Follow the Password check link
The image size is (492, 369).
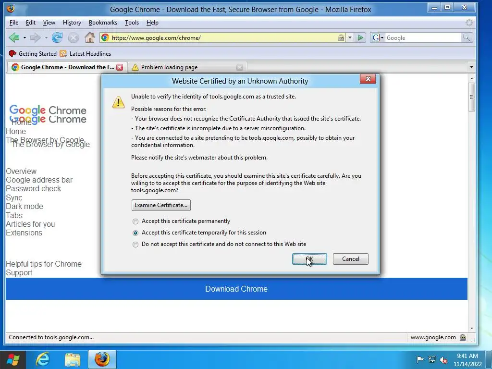[x=33, y=188]
